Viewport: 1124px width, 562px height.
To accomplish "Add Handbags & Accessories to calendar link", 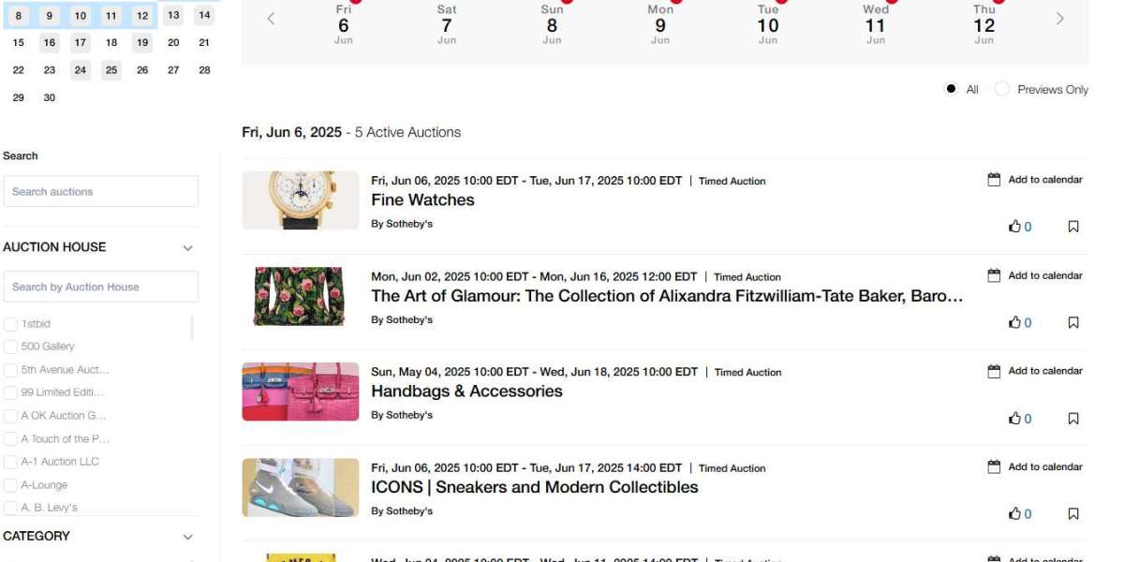I will (1045, 371).
